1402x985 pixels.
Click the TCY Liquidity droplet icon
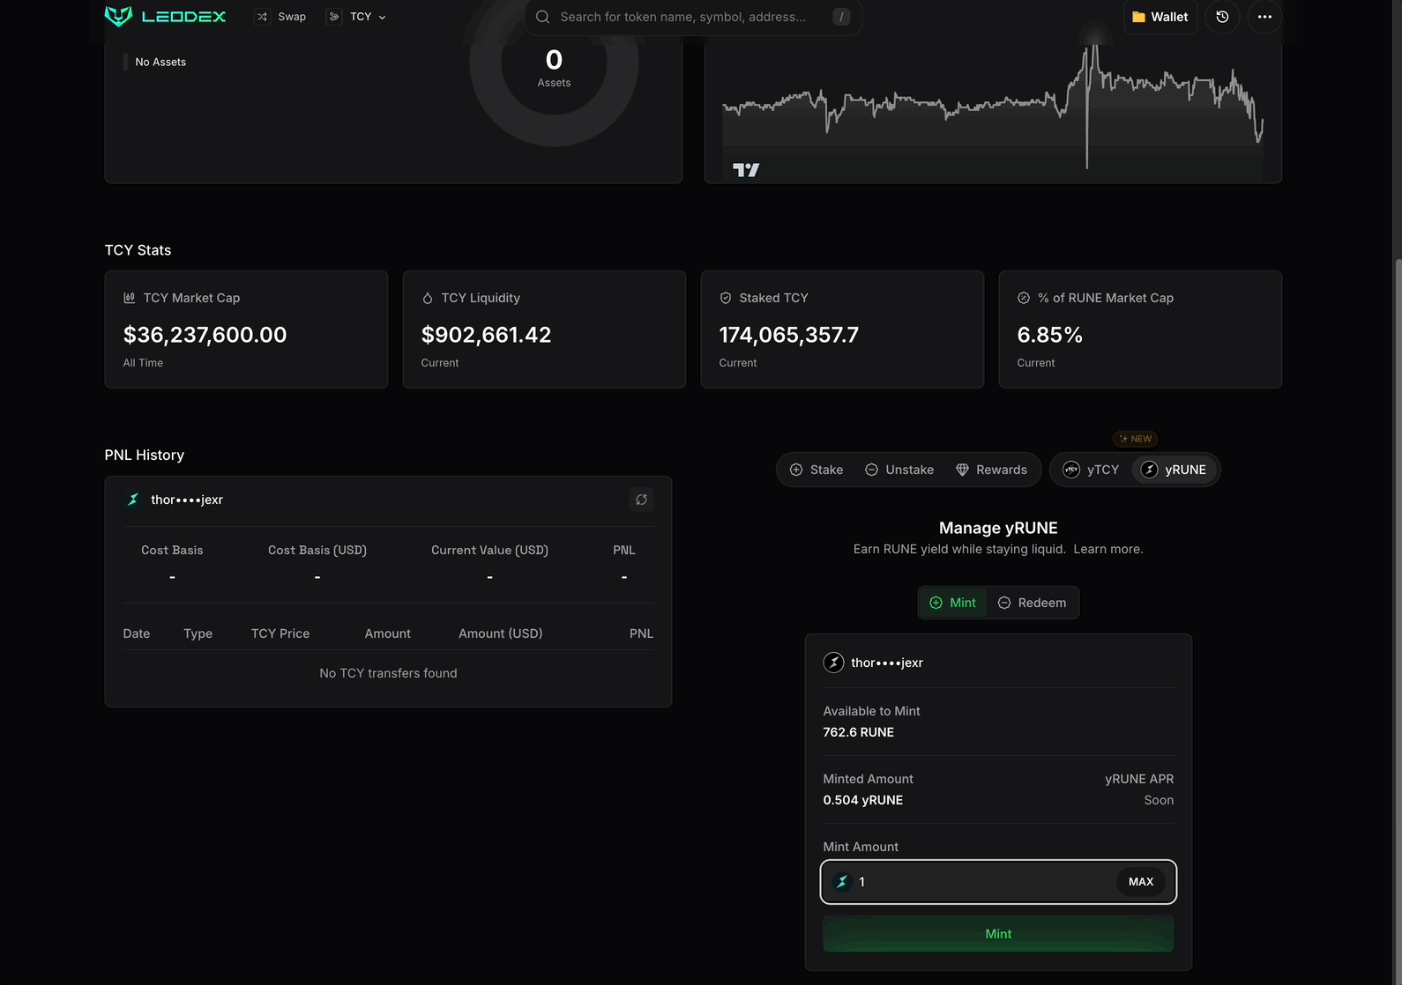[x=428, y=298]
